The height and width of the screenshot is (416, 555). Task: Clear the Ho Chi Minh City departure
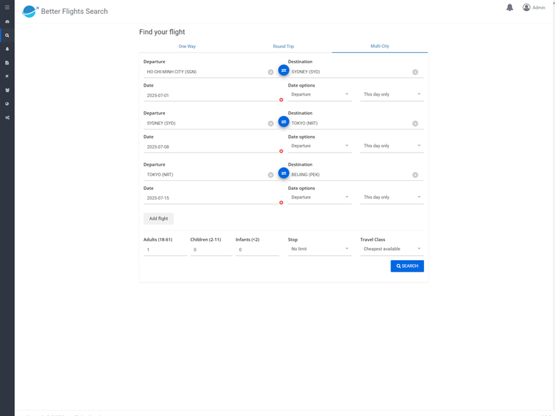tap(271, 72)
